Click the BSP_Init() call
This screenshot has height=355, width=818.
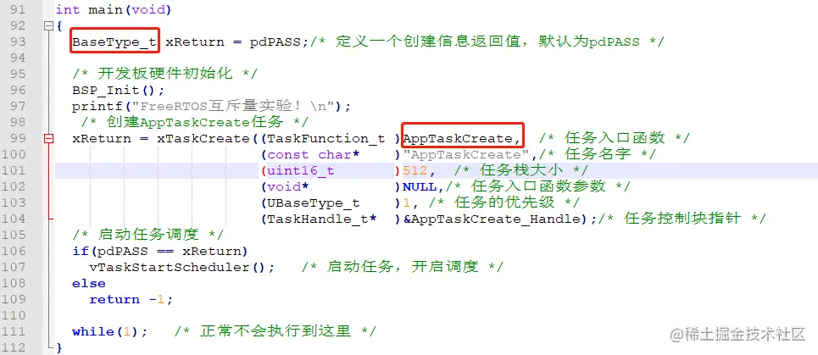tap(119, 90)
